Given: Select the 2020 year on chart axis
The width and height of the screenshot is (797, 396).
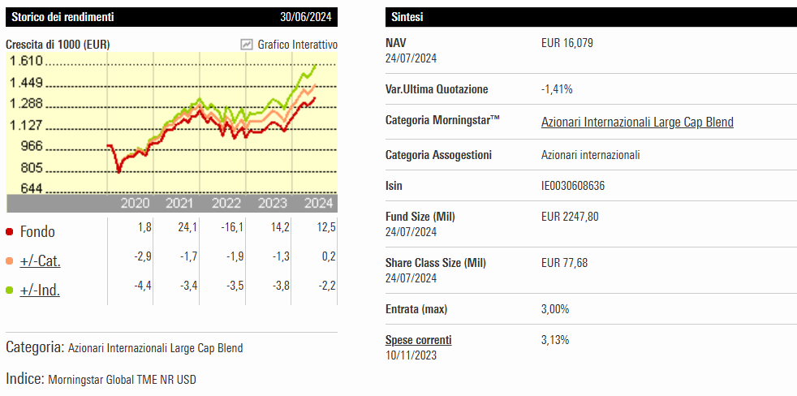Looking at the screenshot, I should pos(135,203).
